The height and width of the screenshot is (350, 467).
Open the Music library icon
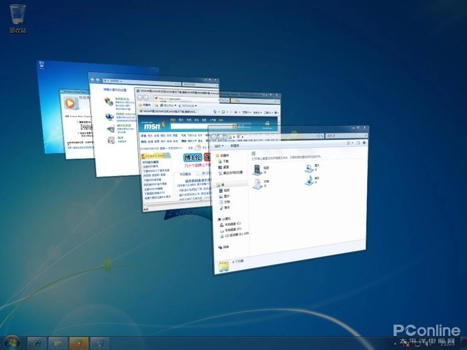tap(310, 180)
